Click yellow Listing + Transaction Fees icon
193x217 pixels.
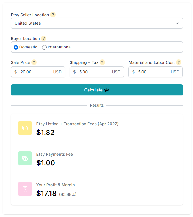coord(25,128)
